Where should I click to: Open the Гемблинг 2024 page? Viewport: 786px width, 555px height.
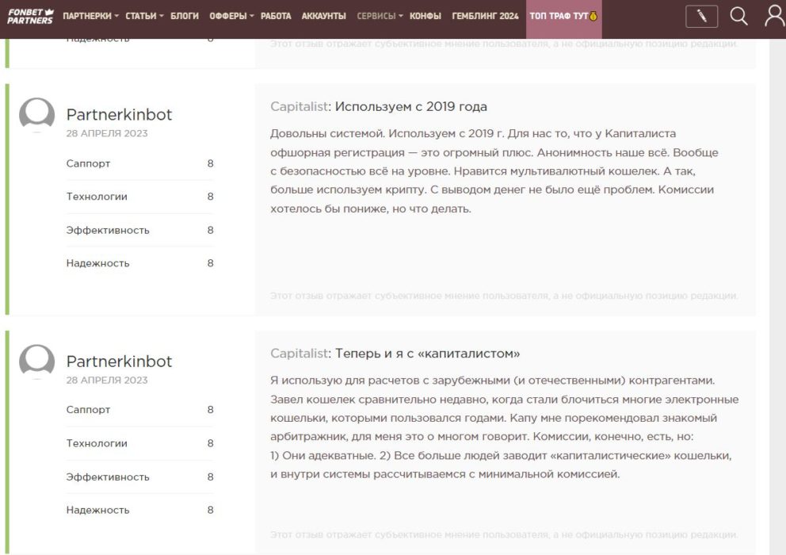485,17
